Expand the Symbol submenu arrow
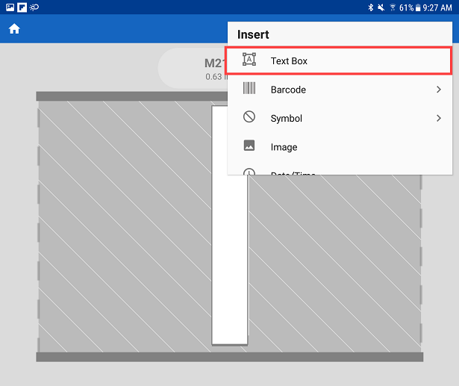 point(438,118)
